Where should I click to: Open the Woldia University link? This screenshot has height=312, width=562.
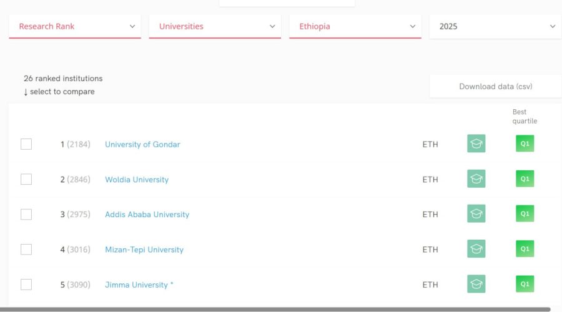pyautogui.click(x=137, y=180)
